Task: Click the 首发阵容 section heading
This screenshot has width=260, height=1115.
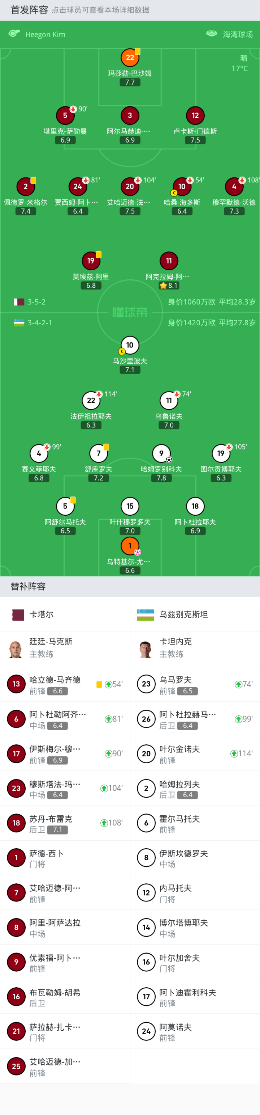Action: pos(29,10)
